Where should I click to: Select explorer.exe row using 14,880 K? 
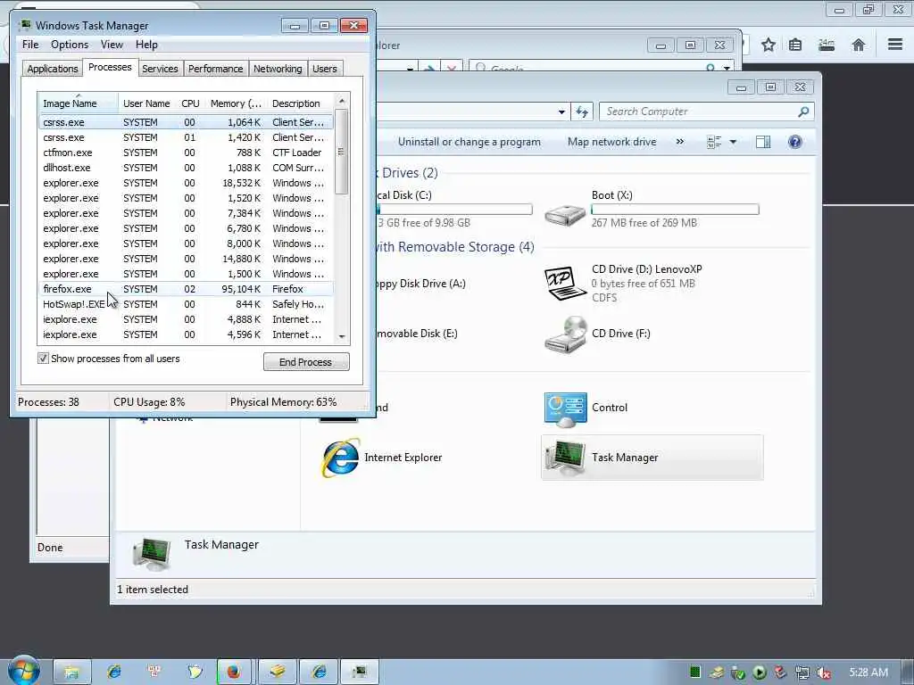(x=186, y=259)
